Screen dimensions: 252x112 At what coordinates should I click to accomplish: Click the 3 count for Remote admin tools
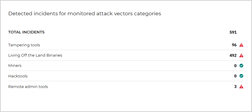235,86
